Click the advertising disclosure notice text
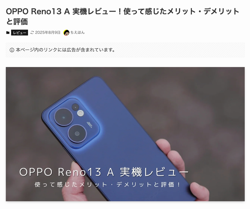Image resolution: width=250 pixels, height=209 pixels. coord(66,50)
